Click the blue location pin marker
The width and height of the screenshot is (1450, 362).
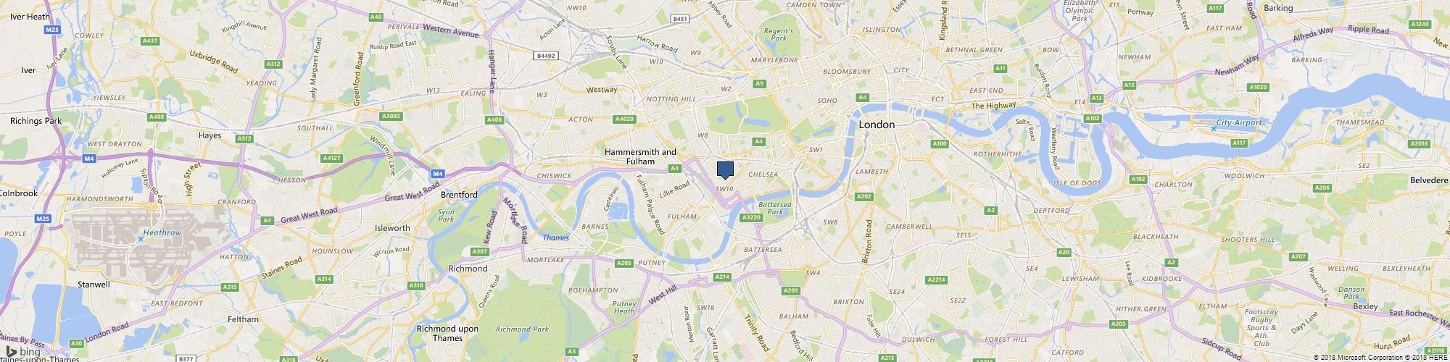click(725, 170)
